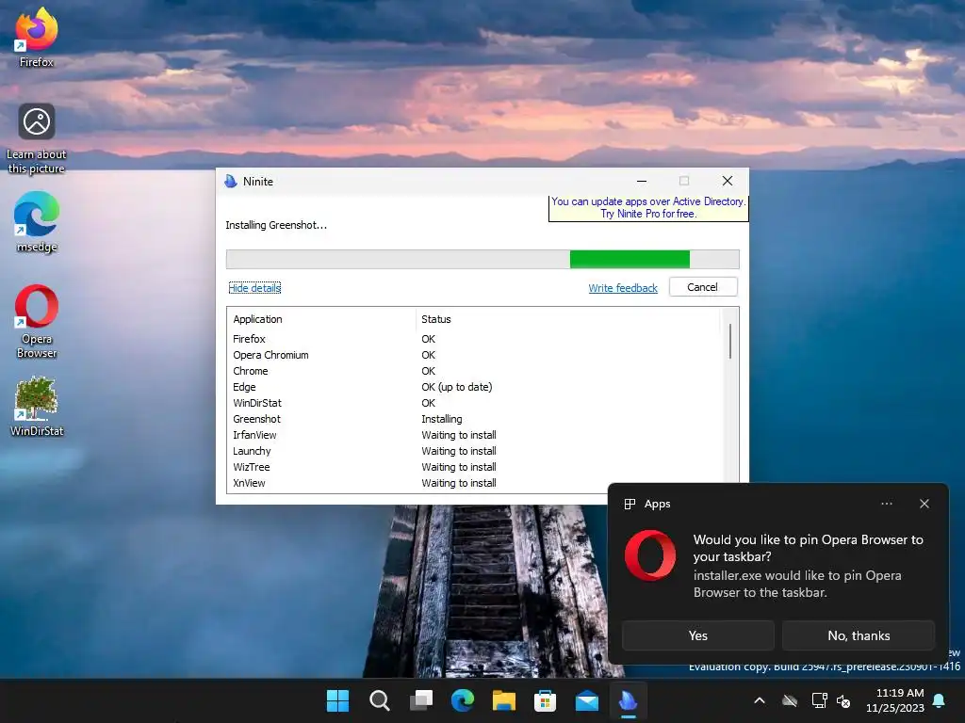
Task: Click the Ninite logo in title bar
Action: click(x=231, y=182)
